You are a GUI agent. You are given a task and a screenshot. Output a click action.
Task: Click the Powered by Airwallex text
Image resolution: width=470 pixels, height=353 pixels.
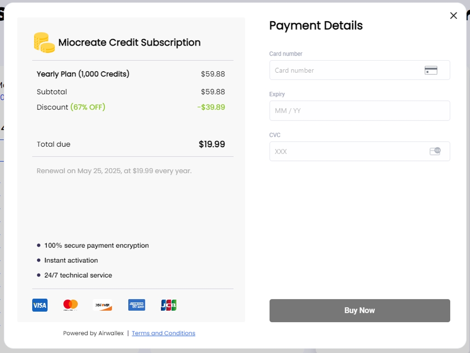pos(93,333)
